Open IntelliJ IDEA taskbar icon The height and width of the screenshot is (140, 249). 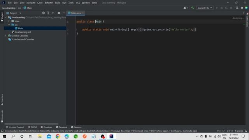click(111, 136)
